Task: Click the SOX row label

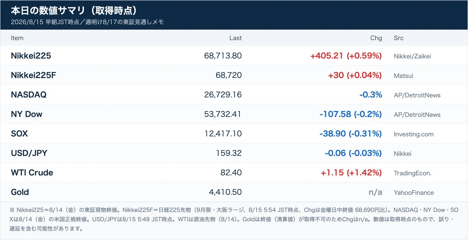Action: [x=19, y=134]
